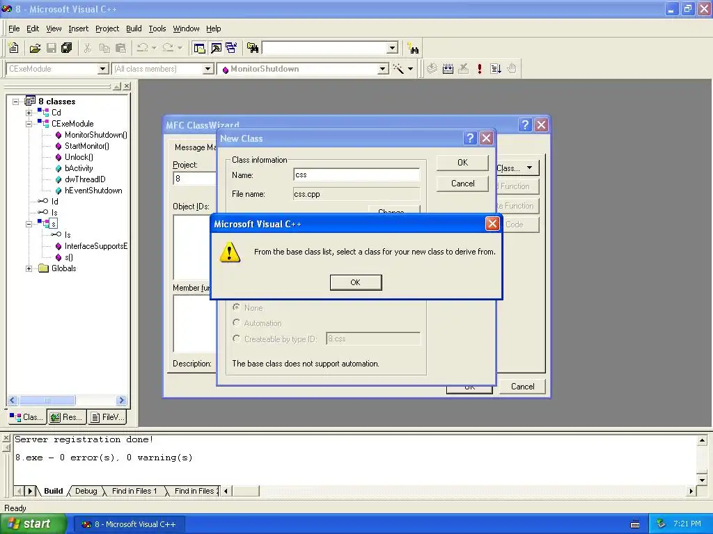Select MonitorShutdown() in the class tree
Viewport: 713px width, 534px height.
pos(95,135)
